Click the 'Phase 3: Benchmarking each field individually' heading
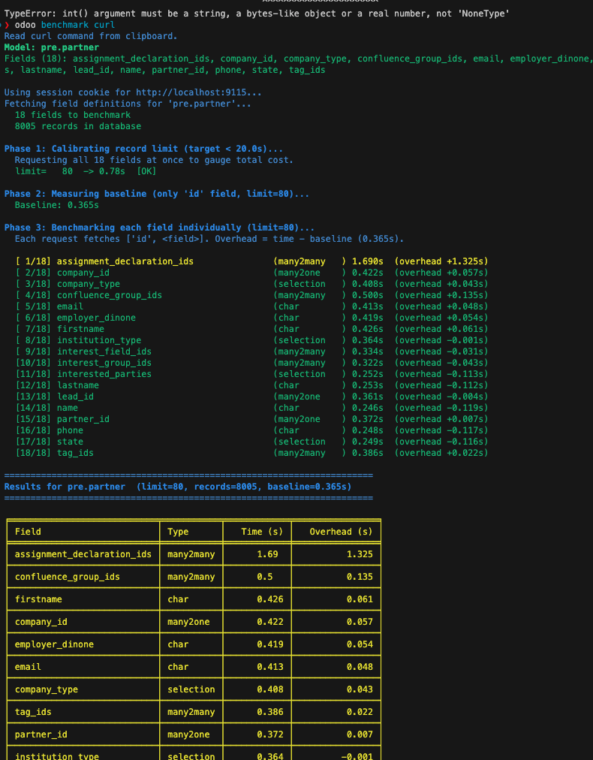This screenshot has height=760, width=593. 159,228
